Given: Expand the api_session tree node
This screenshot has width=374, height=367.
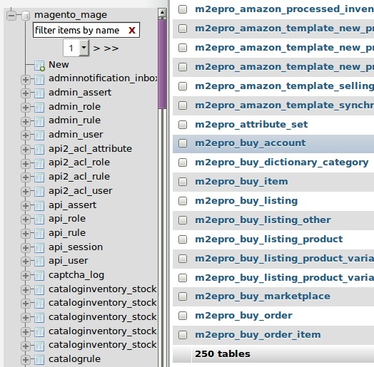Looking at the screenshot, I should (x=26, y=248).
